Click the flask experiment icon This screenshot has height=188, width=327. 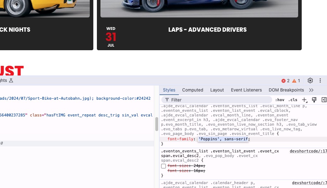click(11, 80)
